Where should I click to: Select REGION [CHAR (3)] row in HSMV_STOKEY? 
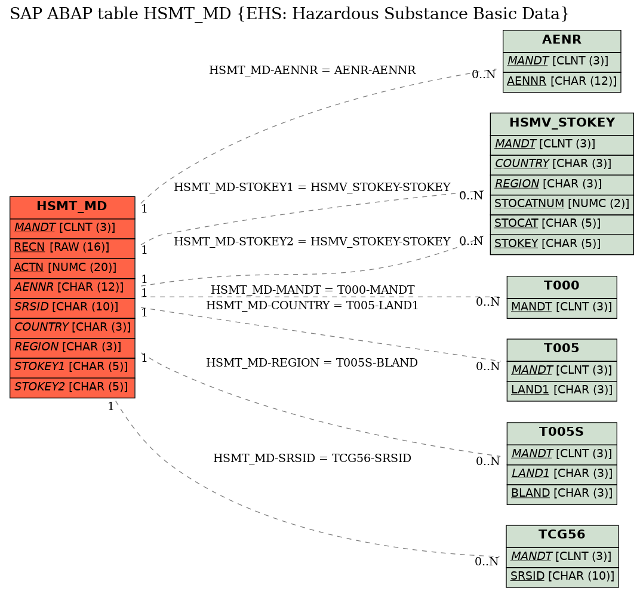[x=562, y=185]
